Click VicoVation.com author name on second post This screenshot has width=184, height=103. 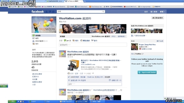pos(78,90)
